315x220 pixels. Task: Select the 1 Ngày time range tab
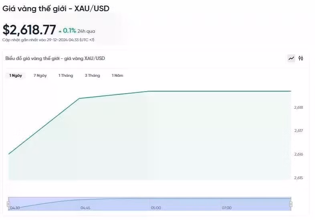tap(16, 76)
